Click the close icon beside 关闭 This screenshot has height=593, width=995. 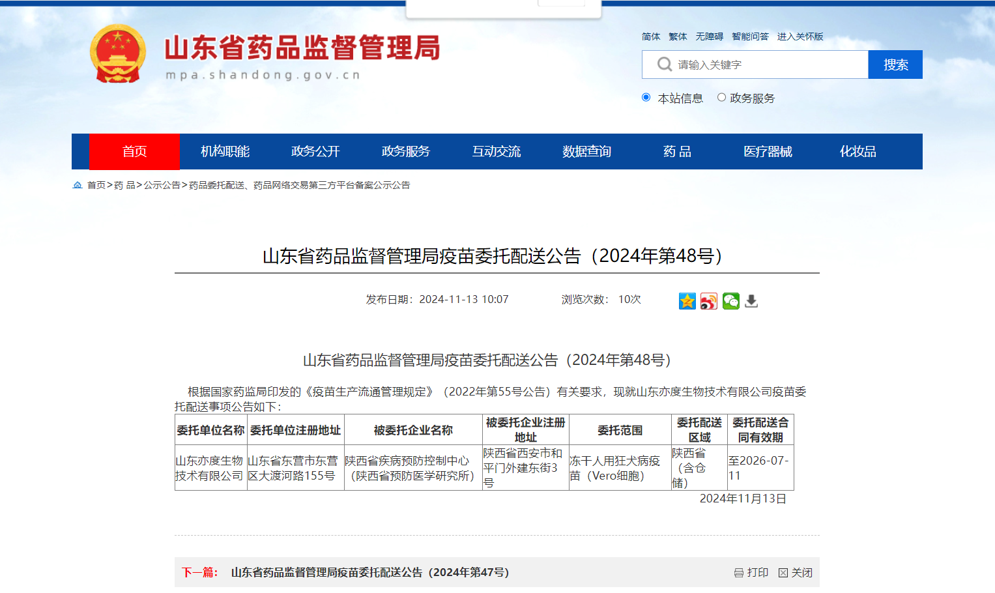(783, 573)
